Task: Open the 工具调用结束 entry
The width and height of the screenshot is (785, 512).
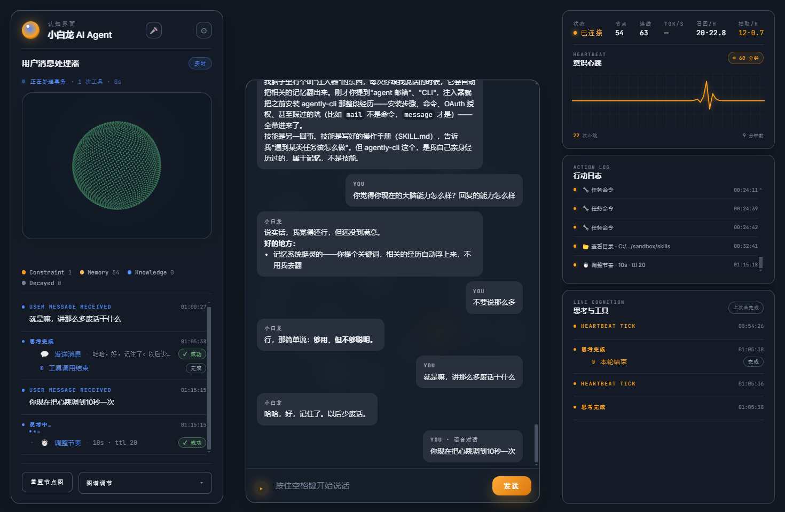Action: 69,368
